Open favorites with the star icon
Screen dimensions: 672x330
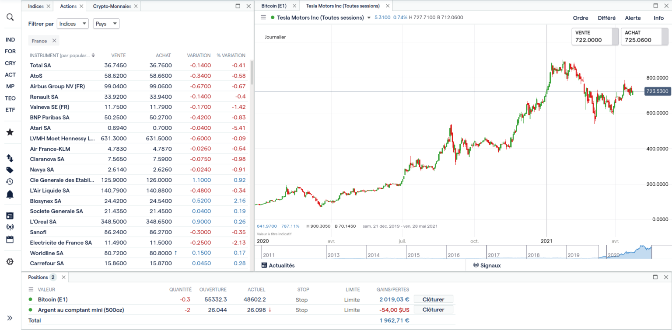click(x=10, y=132)
